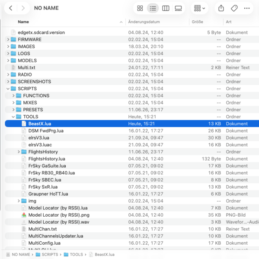
Task: Select the FlightsHistory folder icon
Action: (x=24, y=152)
